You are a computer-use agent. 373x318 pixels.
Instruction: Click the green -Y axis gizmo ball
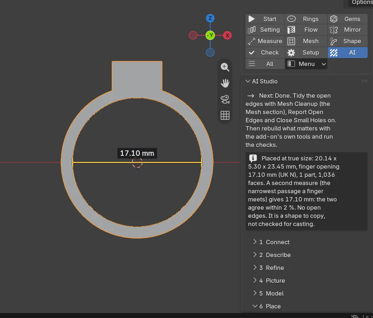[x=210, y=35]
